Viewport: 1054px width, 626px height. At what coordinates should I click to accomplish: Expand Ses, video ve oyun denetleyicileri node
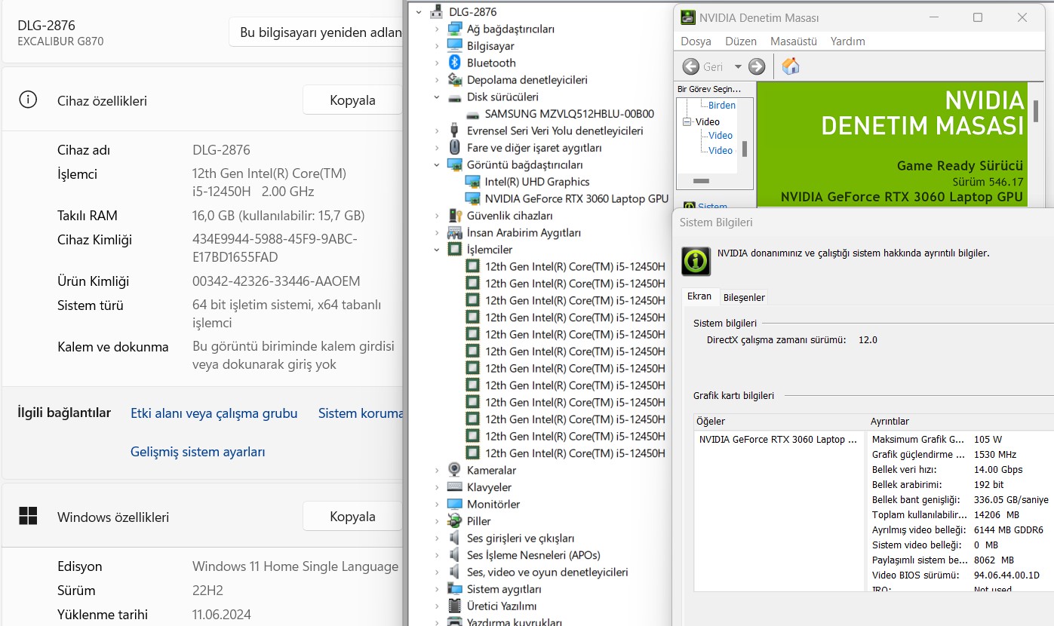(437, 572)
